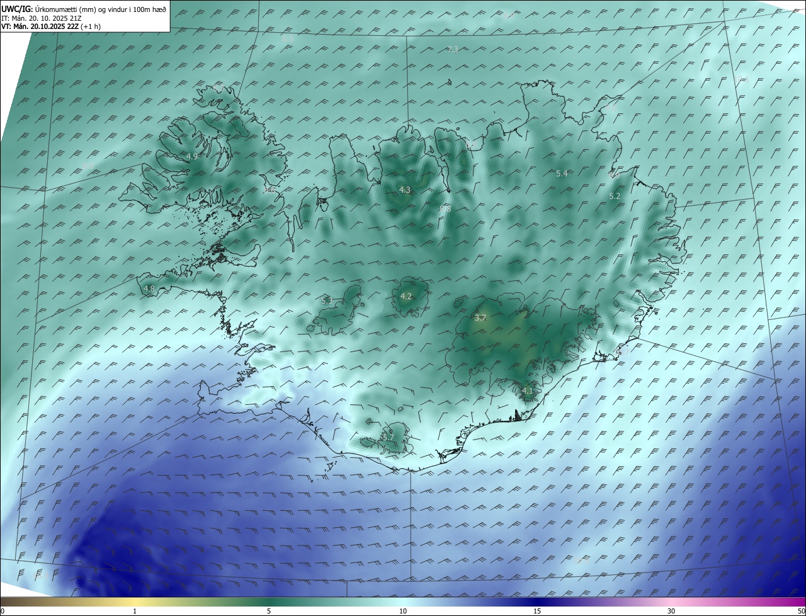Viewport: 806px width, 616px height.
Task: Click the 5.2 value near the east coast
Action: (615, 197)
